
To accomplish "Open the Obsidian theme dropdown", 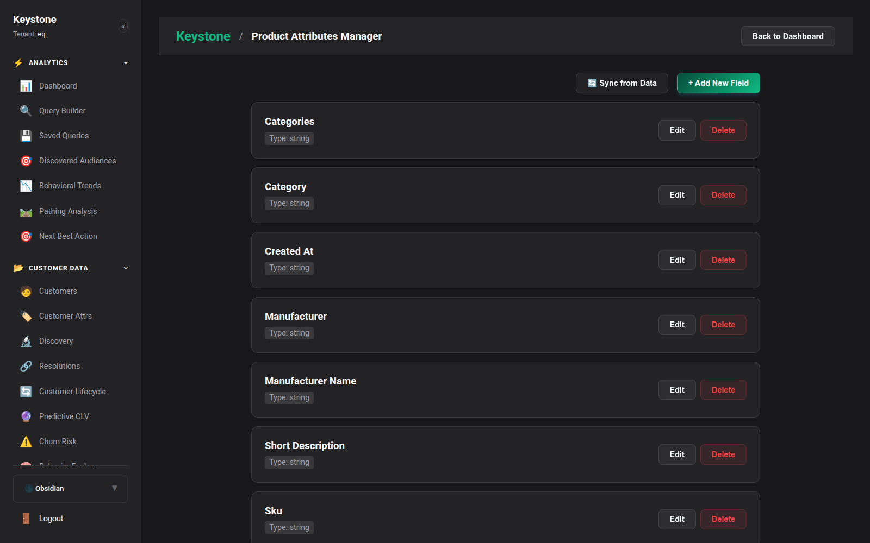I will click(x=71, y=489).
